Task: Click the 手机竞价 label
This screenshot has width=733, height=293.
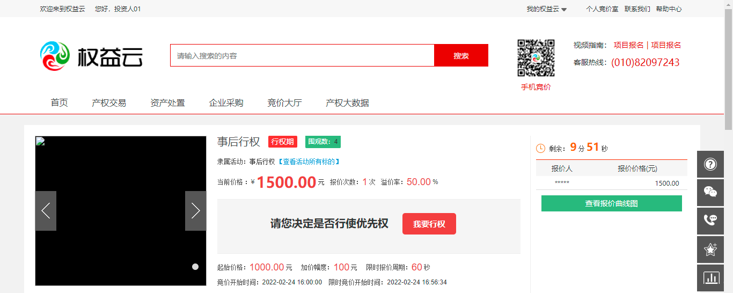Action: point(536,87)
